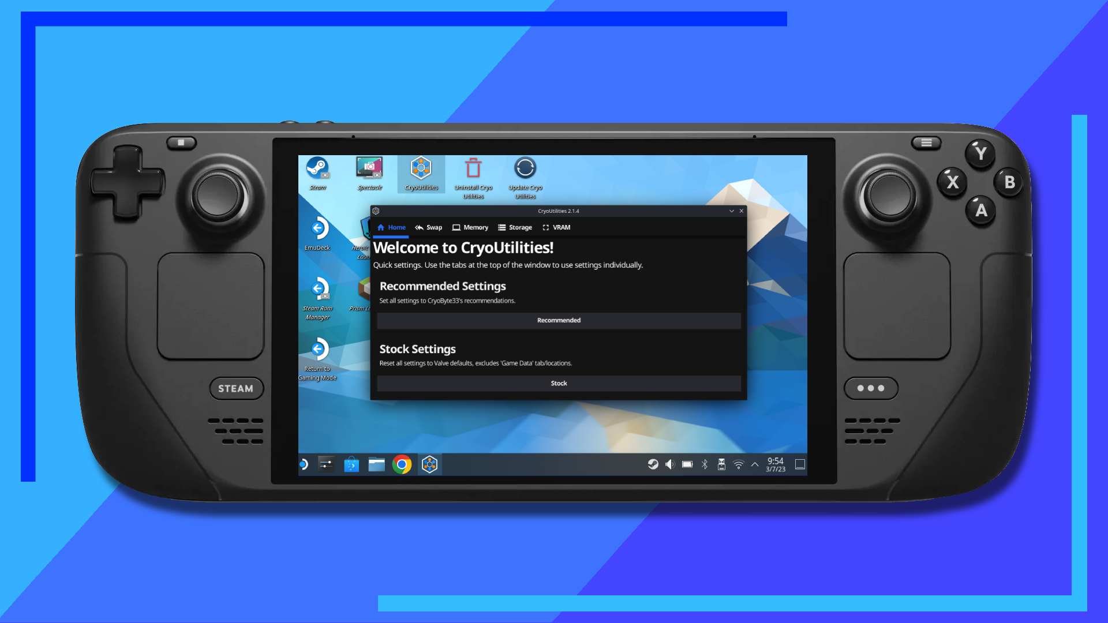Select the VRAM tab

[x=556, y=227]
